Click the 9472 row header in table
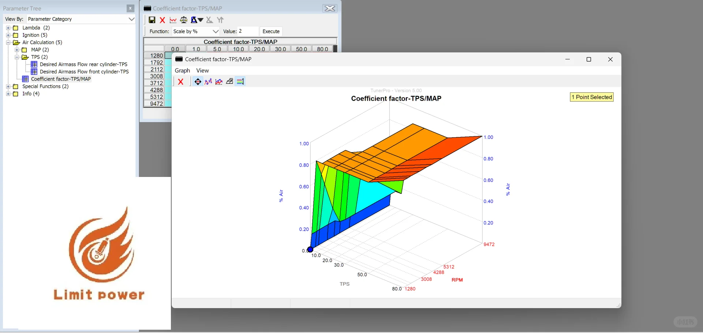The image size is (703, 333). coord(154,104)
